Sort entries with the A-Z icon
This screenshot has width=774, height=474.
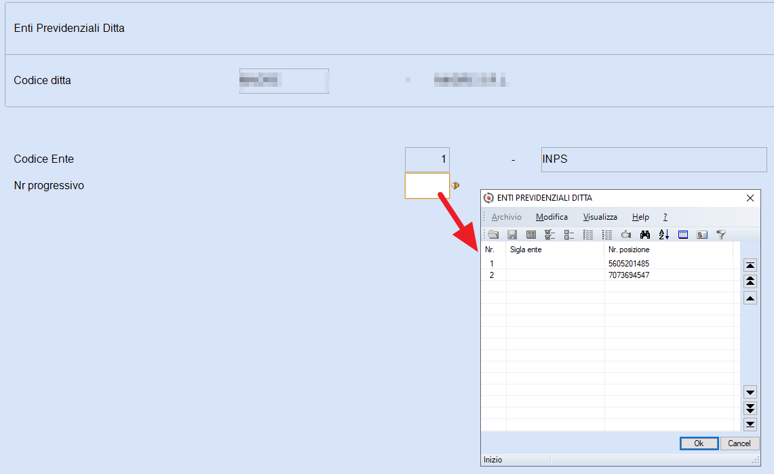[664, 235]
